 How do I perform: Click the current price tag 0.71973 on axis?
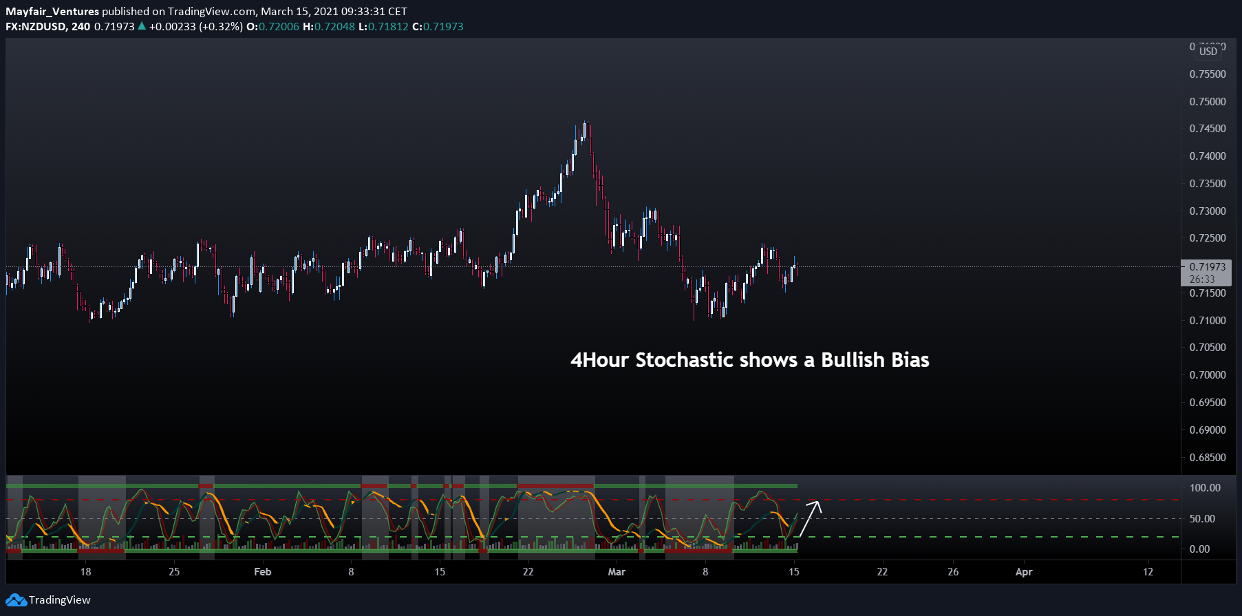tap(1208, 266)
